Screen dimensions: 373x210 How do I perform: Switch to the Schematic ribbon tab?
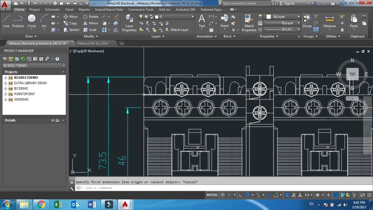click(52, 9)
